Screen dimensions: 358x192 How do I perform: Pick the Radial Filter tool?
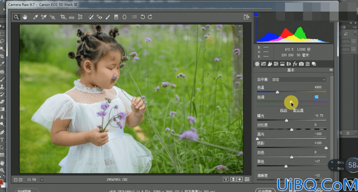click(x=124, y=17)
